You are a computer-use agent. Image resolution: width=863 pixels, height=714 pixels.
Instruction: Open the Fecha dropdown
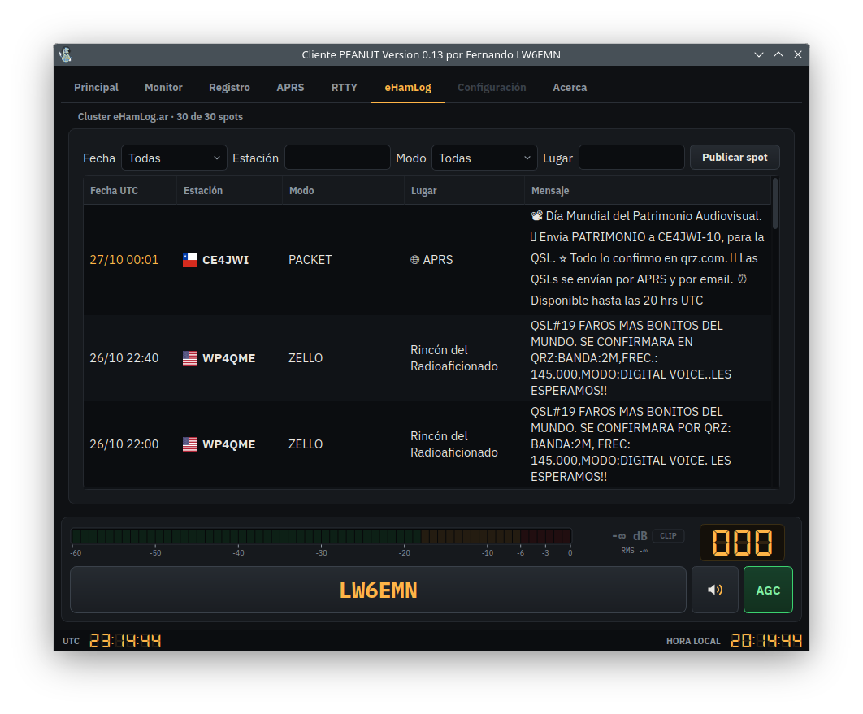coord(174,158)
